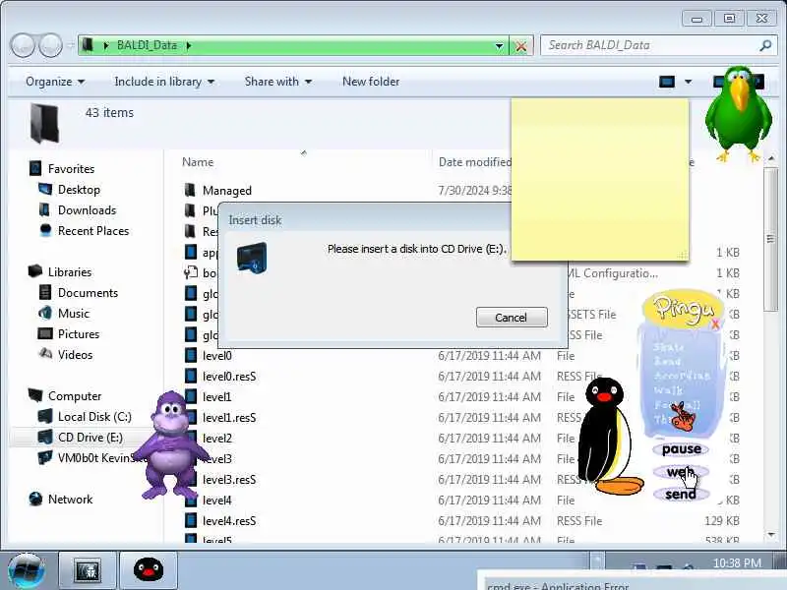Click the Back navigation button

(23, 45)
